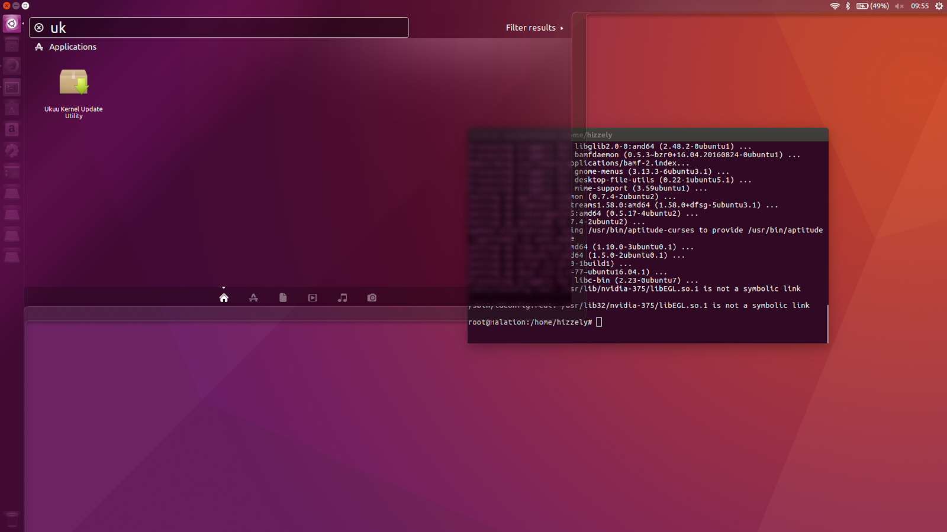Open the Wi-Fi network indicator
Image resolution: width=947 pixels, height=532 pixels.
point(835,6)
